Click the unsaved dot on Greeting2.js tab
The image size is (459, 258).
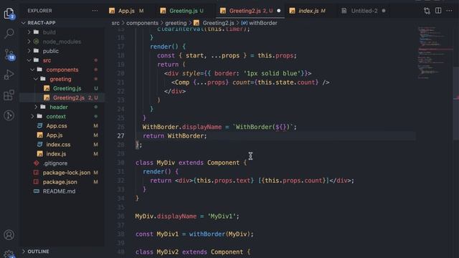point(279,11)
